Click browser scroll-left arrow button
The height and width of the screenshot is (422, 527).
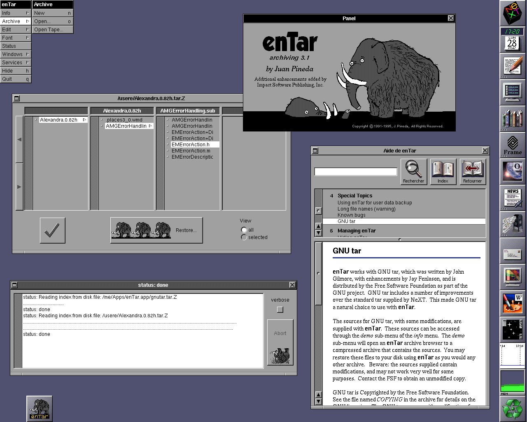click(x=19, y=139)
